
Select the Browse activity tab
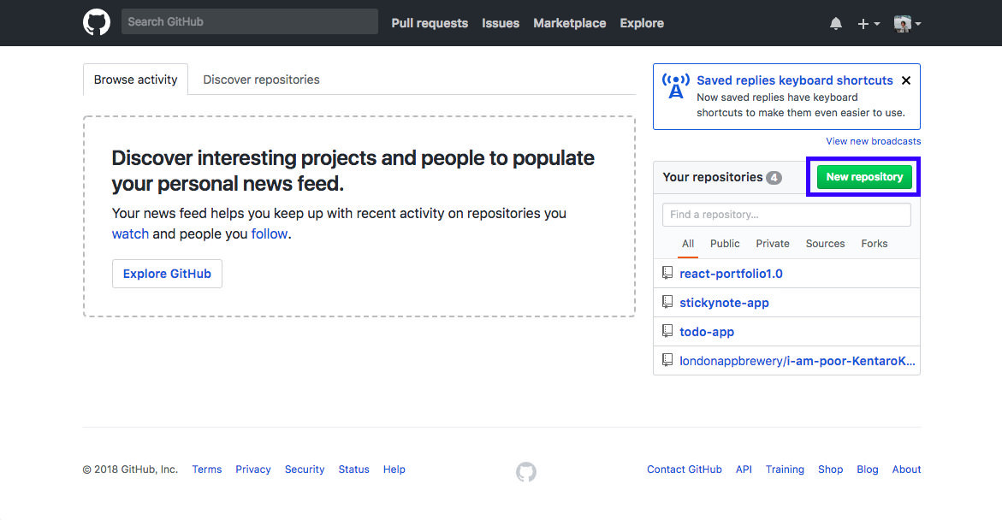click(x=135, y=80)
